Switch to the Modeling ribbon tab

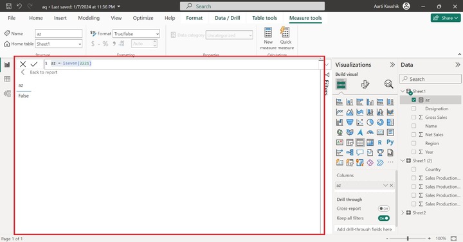point(89,18)
